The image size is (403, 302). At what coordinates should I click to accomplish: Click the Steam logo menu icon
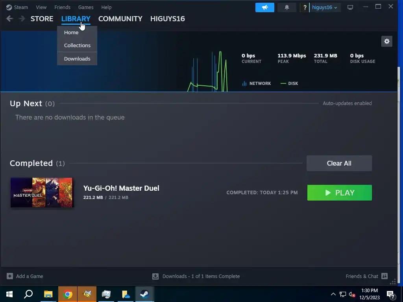[9, 7]
